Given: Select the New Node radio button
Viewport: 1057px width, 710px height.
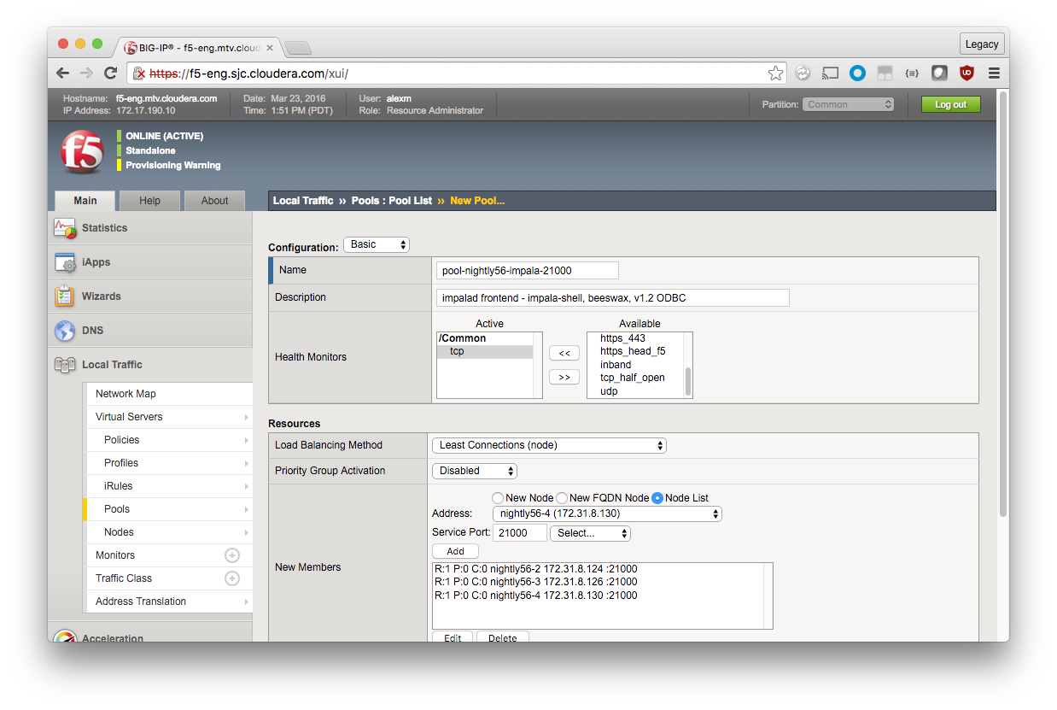Looking at the screenshot, I should [x=498, y=498].
